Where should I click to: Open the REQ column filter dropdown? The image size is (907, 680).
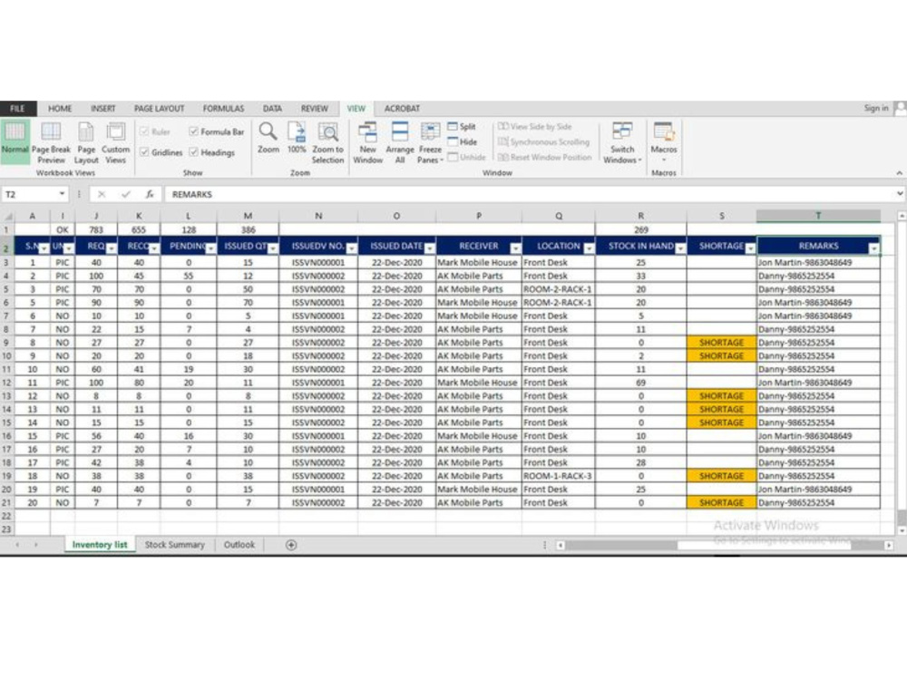(112, 248)
